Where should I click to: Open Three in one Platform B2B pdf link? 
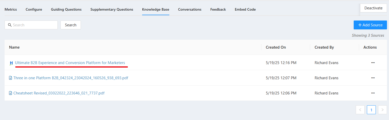click(71, 78)
